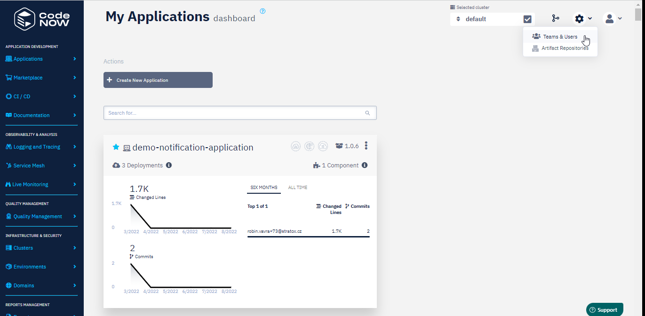
Task: Switch to the ALL TIME tab
Action: 298,188
